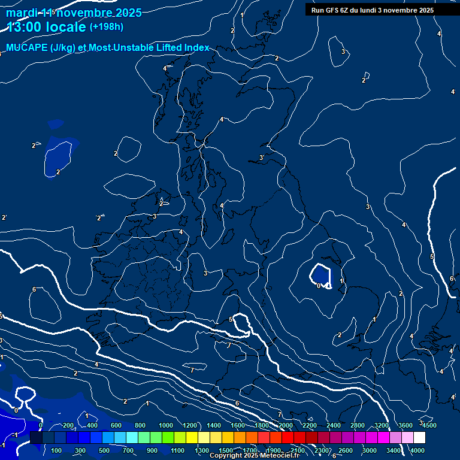Click the MUCAPE map title text
The height and width of the screenshot is (460, 460).
tap(108, 48)
